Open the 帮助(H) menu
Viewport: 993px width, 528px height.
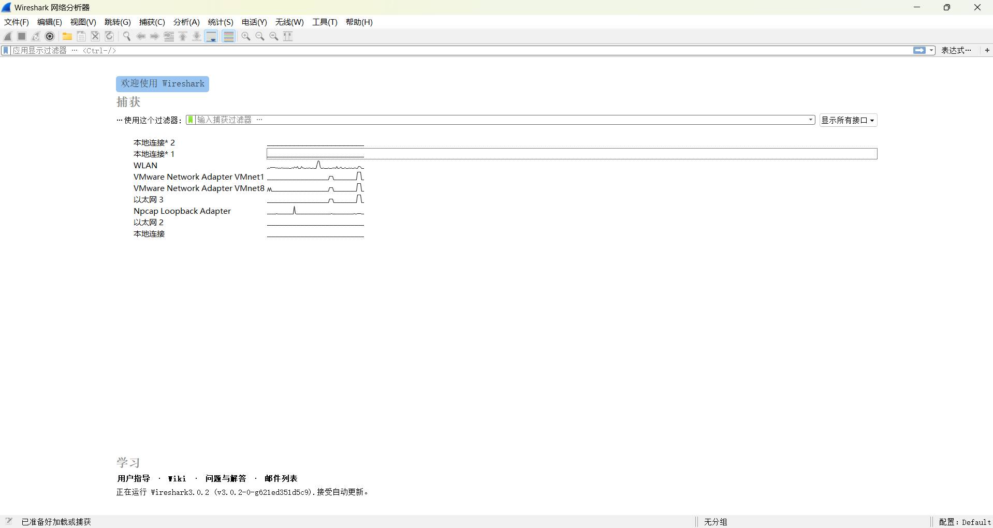coord(359,22)
